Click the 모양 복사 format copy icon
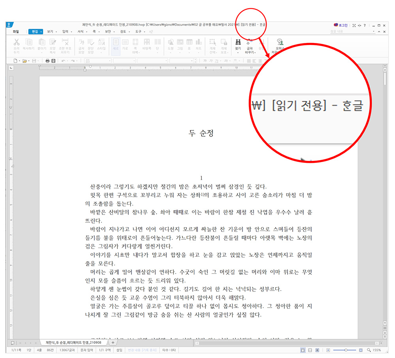The image size is (395, 358). tap(53, 42)
